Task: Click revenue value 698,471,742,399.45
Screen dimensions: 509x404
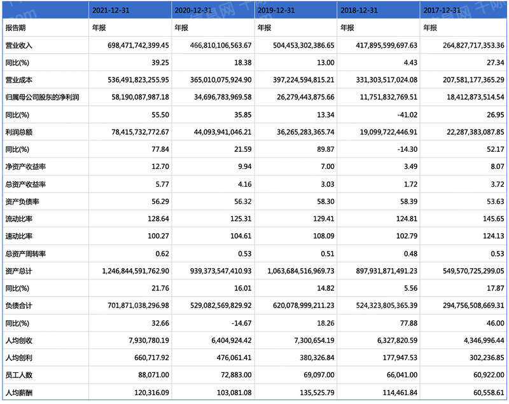Action: pyautogui.click(x=138, y=45)
